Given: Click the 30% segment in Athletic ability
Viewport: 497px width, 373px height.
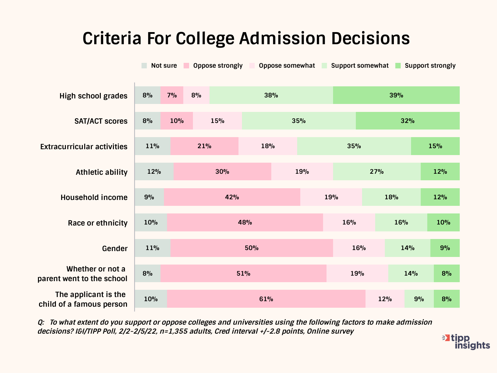Looking at the screenshot, I should (x=222, y=172).
